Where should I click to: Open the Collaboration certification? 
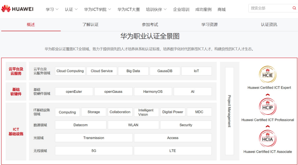pos(120,112)
